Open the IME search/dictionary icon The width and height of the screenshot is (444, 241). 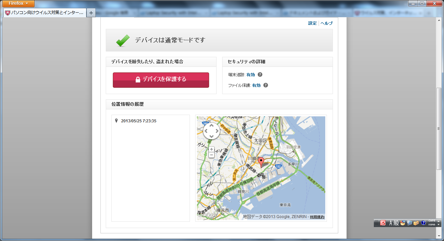pyautogui.click(x=409, y=223)
